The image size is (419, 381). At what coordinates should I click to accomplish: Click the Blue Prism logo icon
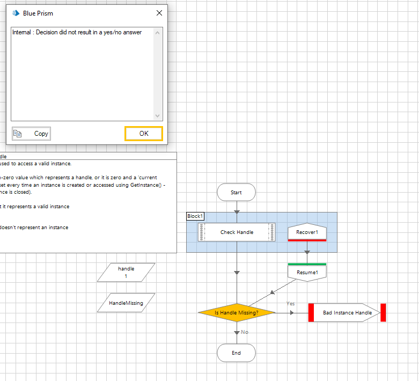16,13
